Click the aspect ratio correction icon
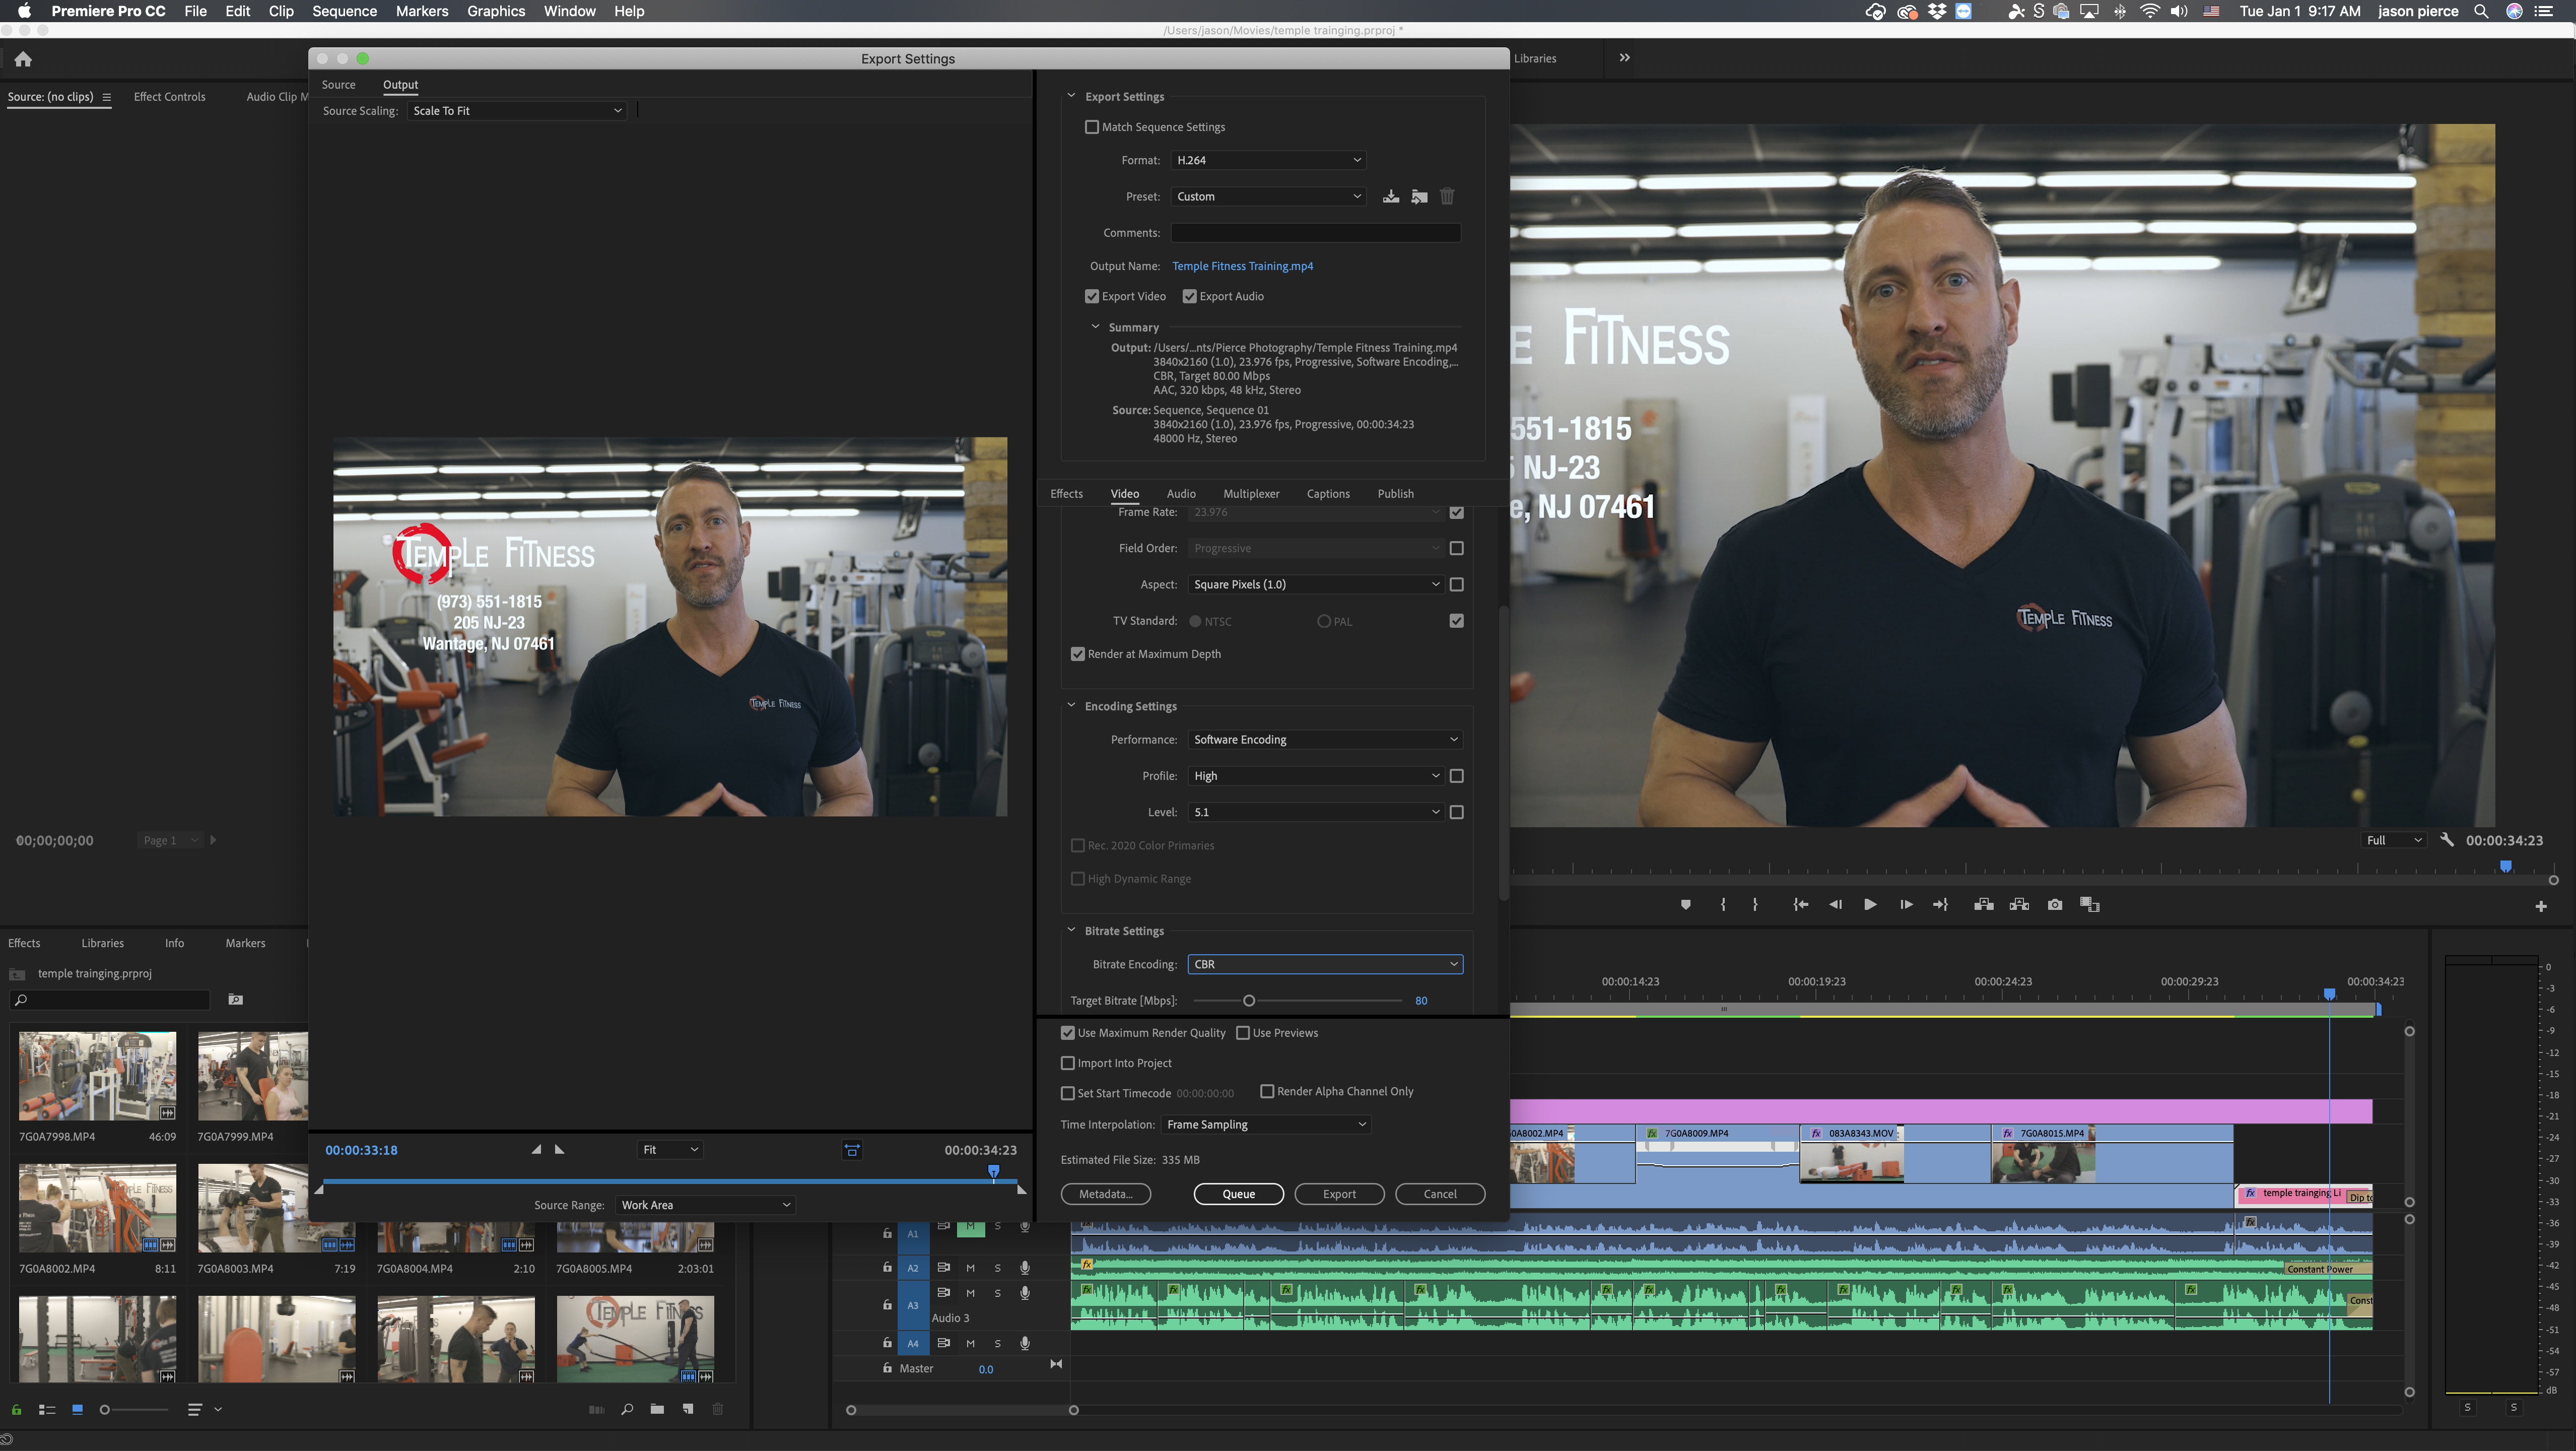 [x=852, y=1150]
